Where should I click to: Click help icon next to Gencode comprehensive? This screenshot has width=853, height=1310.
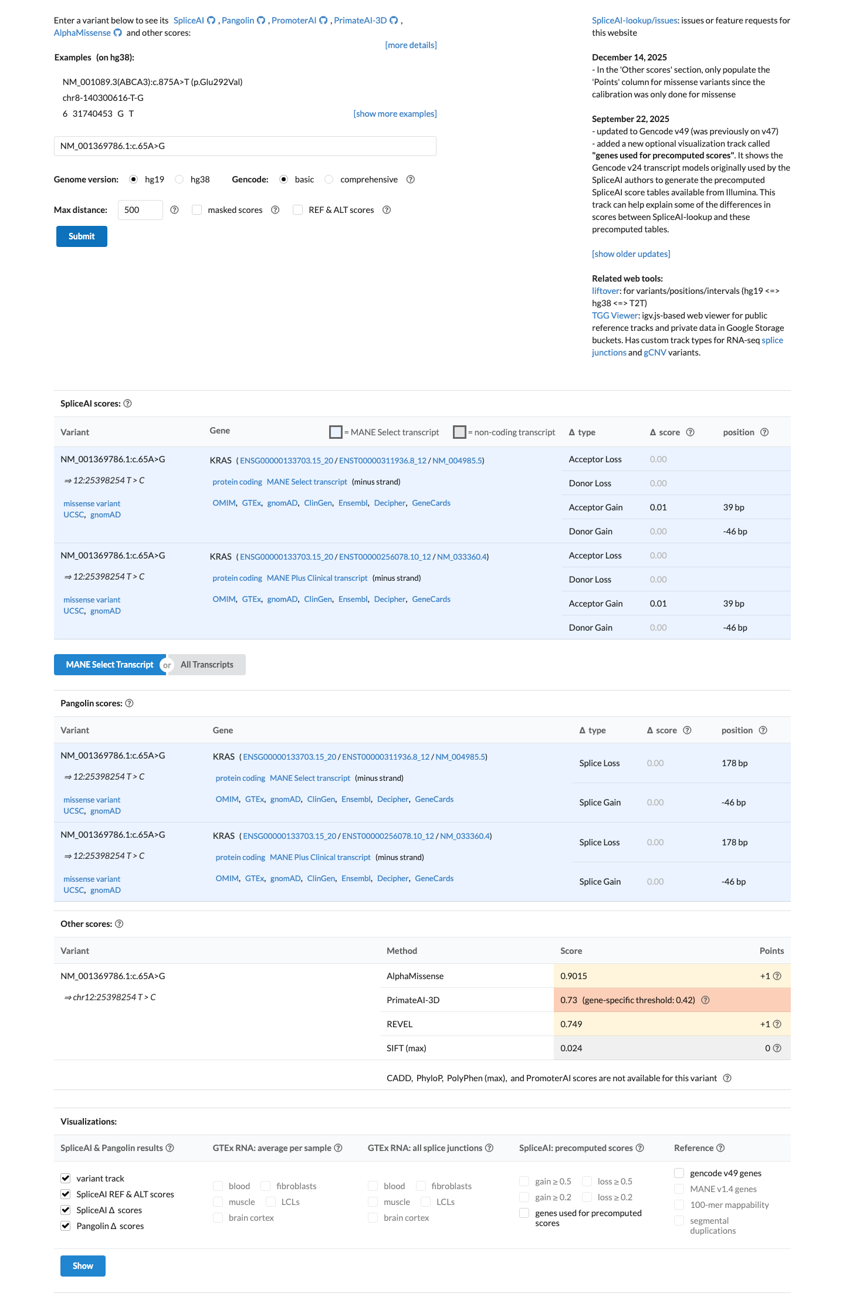pos(411,180)
